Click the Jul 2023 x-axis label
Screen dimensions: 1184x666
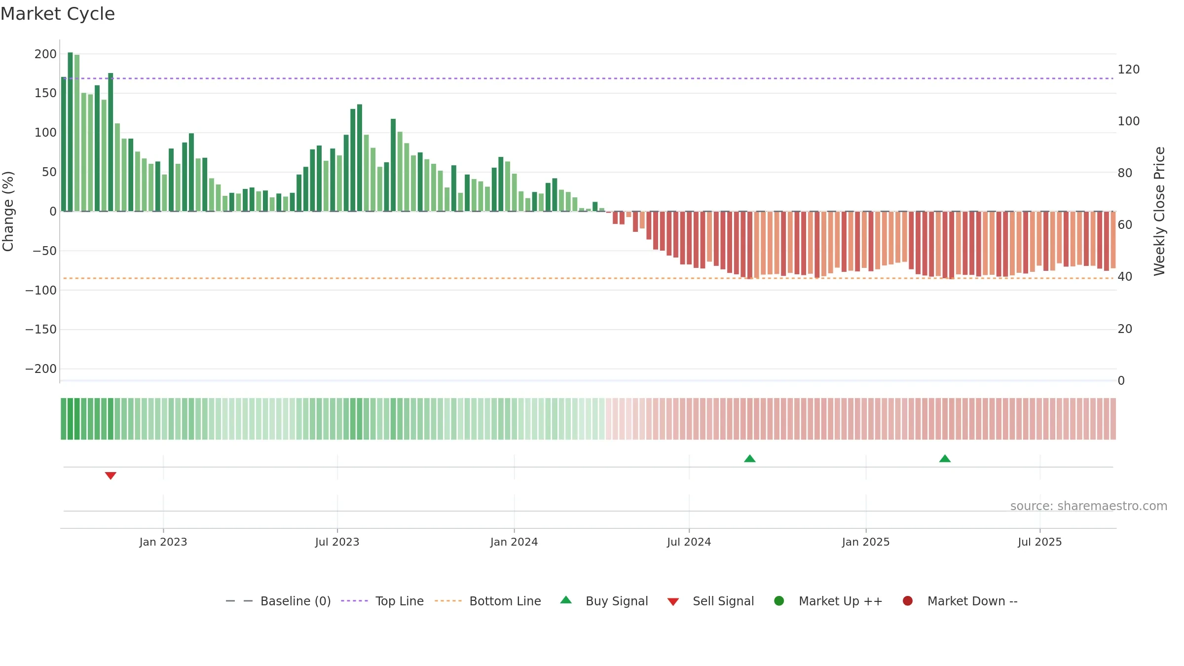(x=337, y=542)
